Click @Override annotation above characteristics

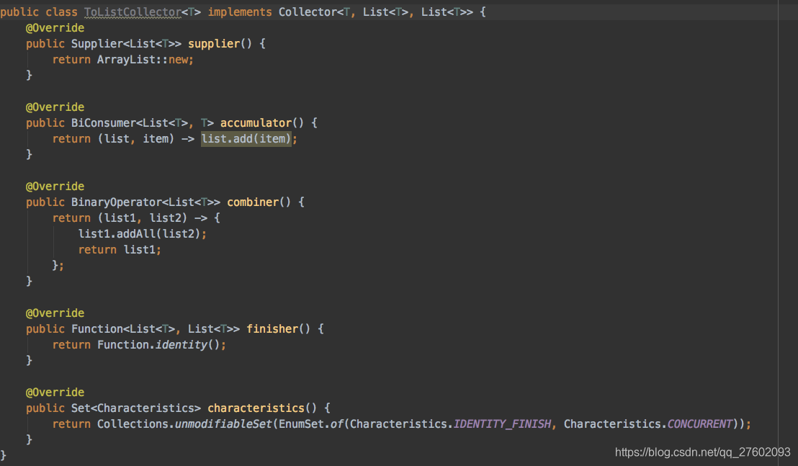click(55, 393)
